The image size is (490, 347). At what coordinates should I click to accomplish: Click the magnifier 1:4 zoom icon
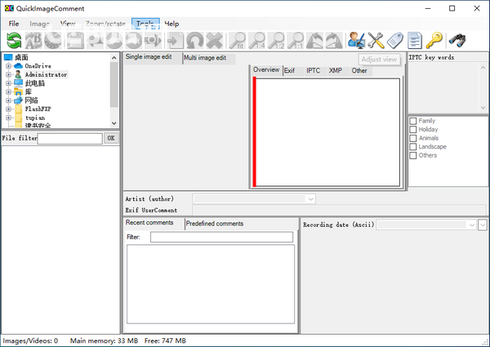(257, 41)
